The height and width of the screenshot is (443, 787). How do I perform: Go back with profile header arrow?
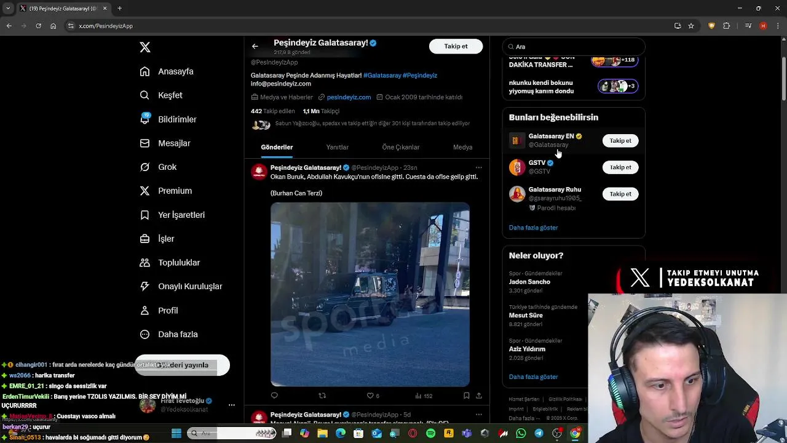click(x=255, y=46)
